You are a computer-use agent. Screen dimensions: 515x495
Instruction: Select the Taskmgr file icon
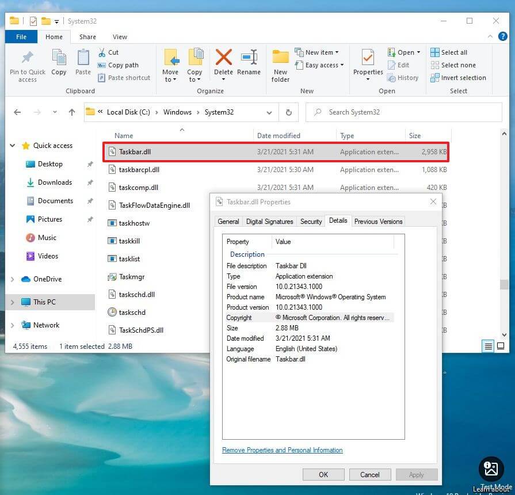tap(112, 277)
